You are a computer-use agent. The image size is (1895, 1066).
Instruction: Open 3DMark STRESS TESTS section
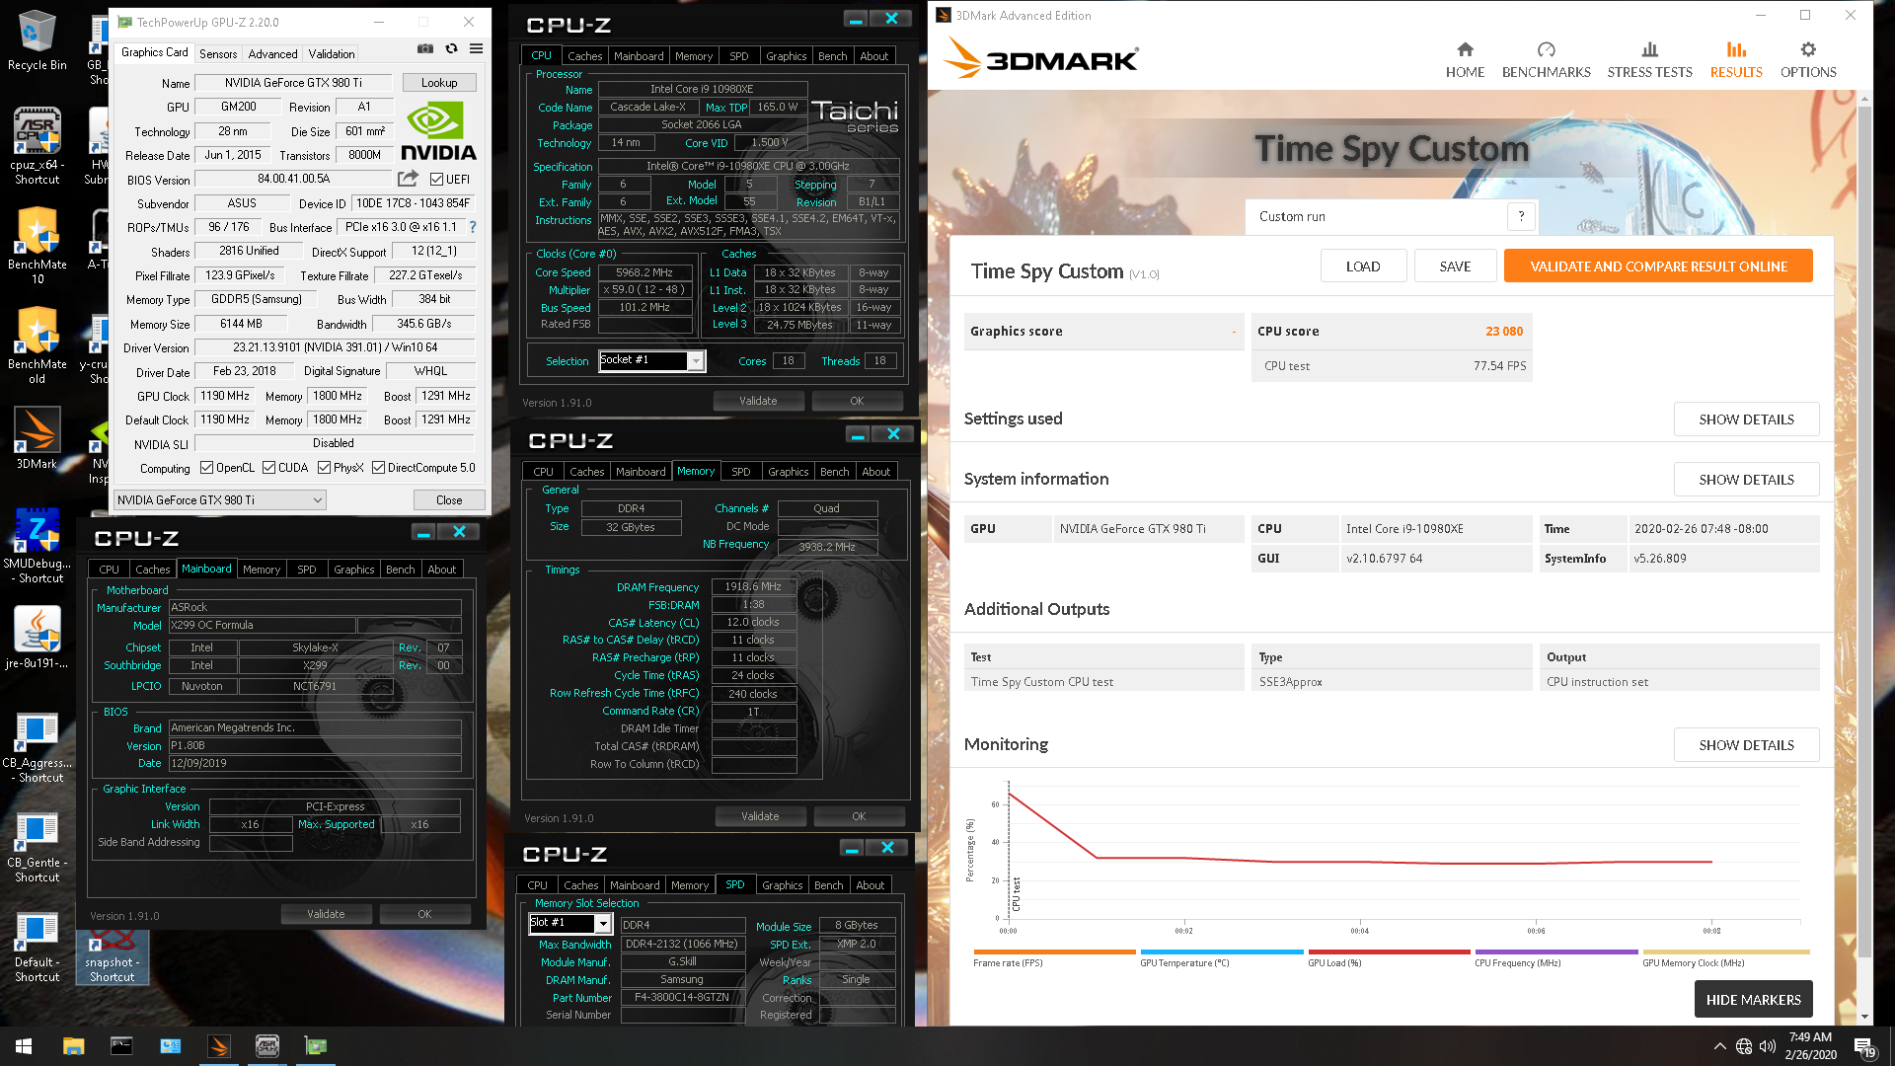[x=1649, y=60]
